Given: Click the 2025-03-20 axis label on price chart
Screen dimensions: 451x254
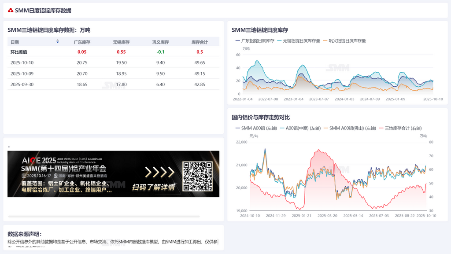Looking at the screenshot, I should click(x=327, y=216).
